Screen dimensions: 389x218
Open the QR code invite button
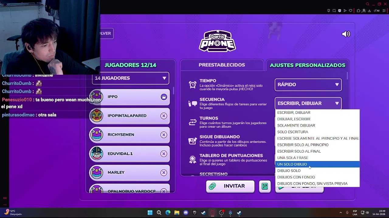(x=265, y=186)
